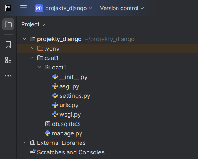This screenshot has width=198, height=159.
Task: Select asgi.py in the tree
Action: click(x=69, y=86)
